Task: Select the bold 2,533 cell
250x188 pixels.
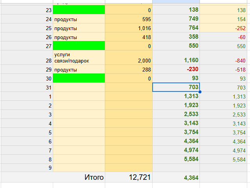Action: click(x=176, y=114)
